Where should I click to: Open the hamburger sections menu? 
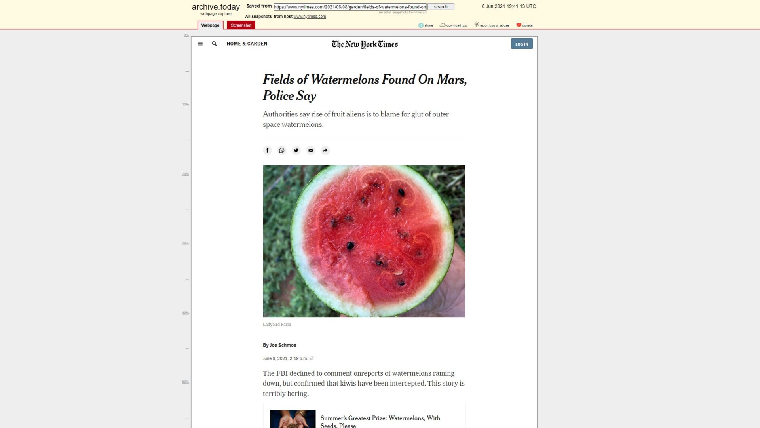coord(200,44)
